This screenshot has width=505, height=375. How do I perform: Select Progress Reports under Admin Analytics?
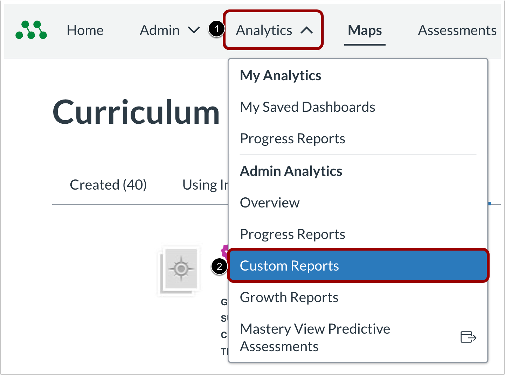tap(292, 234)
